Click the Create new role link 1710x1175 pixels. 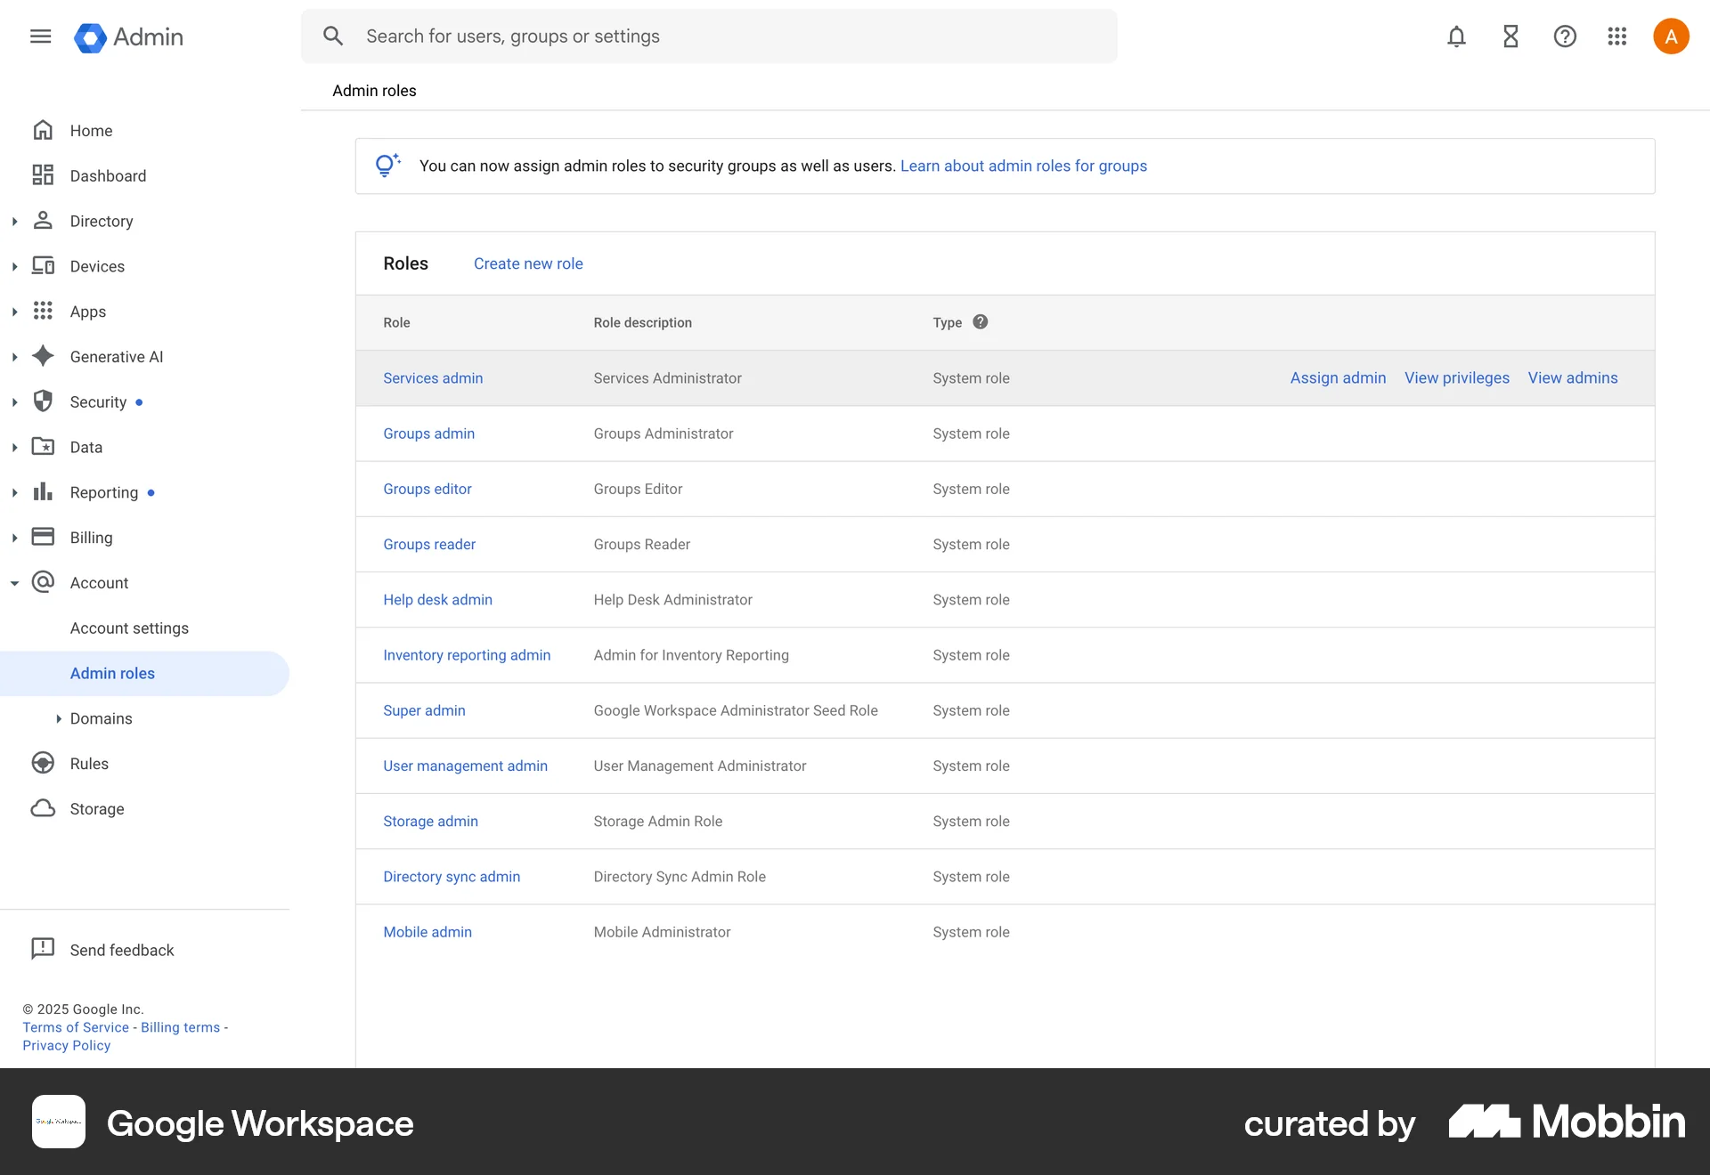point(527,263)
